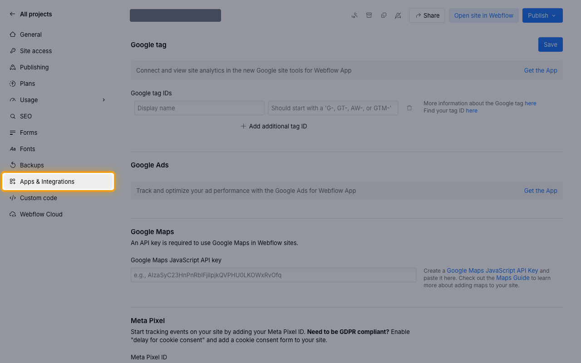
Task: Open the Google Maps JavaScript API Key link
Action: [x=492, y=270]
